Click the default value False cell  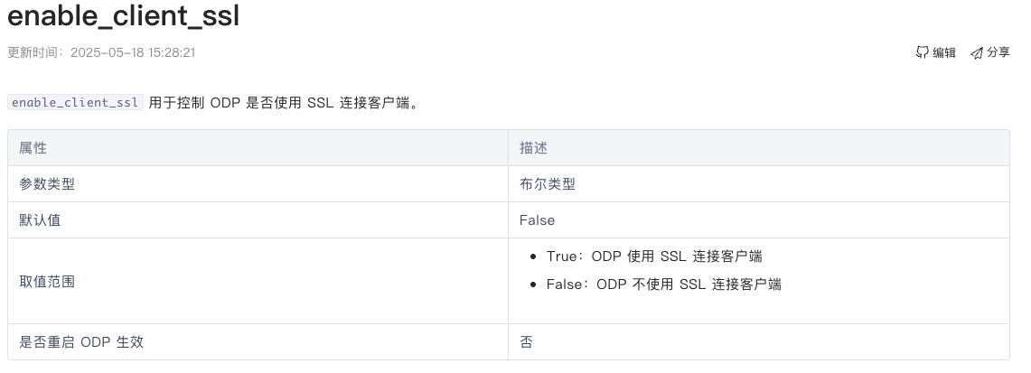click(759, 220)
